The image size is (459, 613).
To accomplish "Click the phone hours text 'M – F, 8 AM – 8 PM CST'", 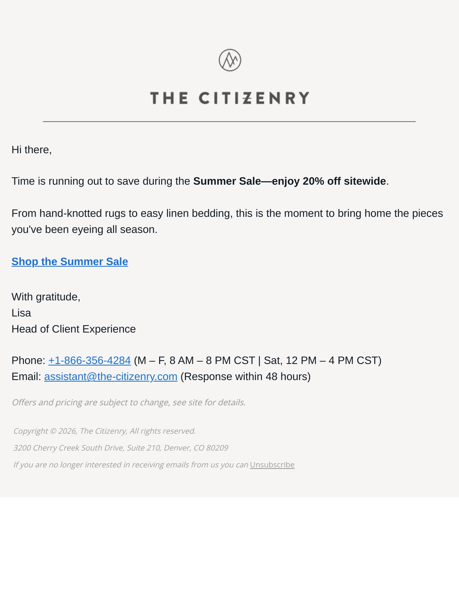I will [196, 361].
